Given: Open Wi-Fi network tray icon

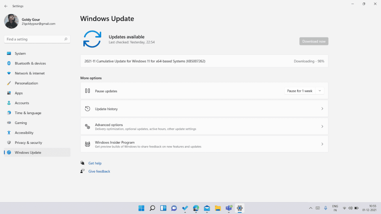Looking at the screenshot, I should [344, 208].
